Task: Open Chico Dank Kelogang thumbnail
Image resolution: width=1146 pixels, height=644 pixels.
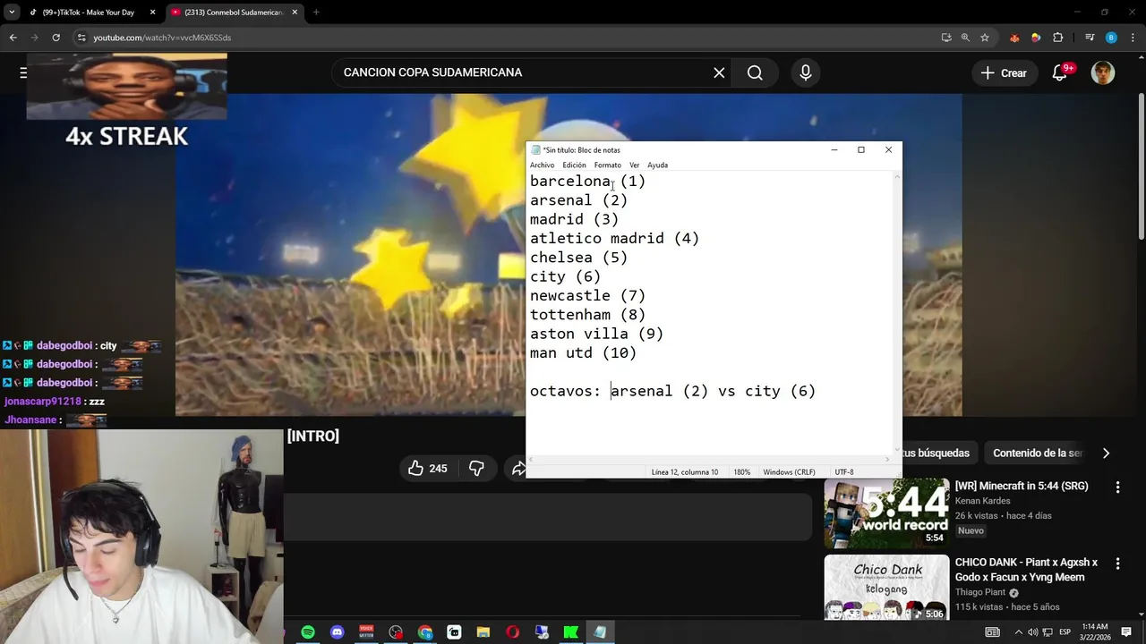Action: (886, 588)
